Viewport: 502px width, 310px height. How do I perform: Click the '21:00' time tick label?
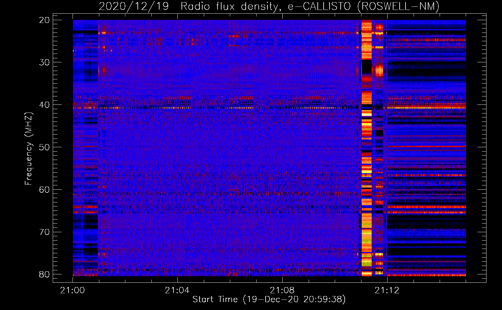(73, 290)
